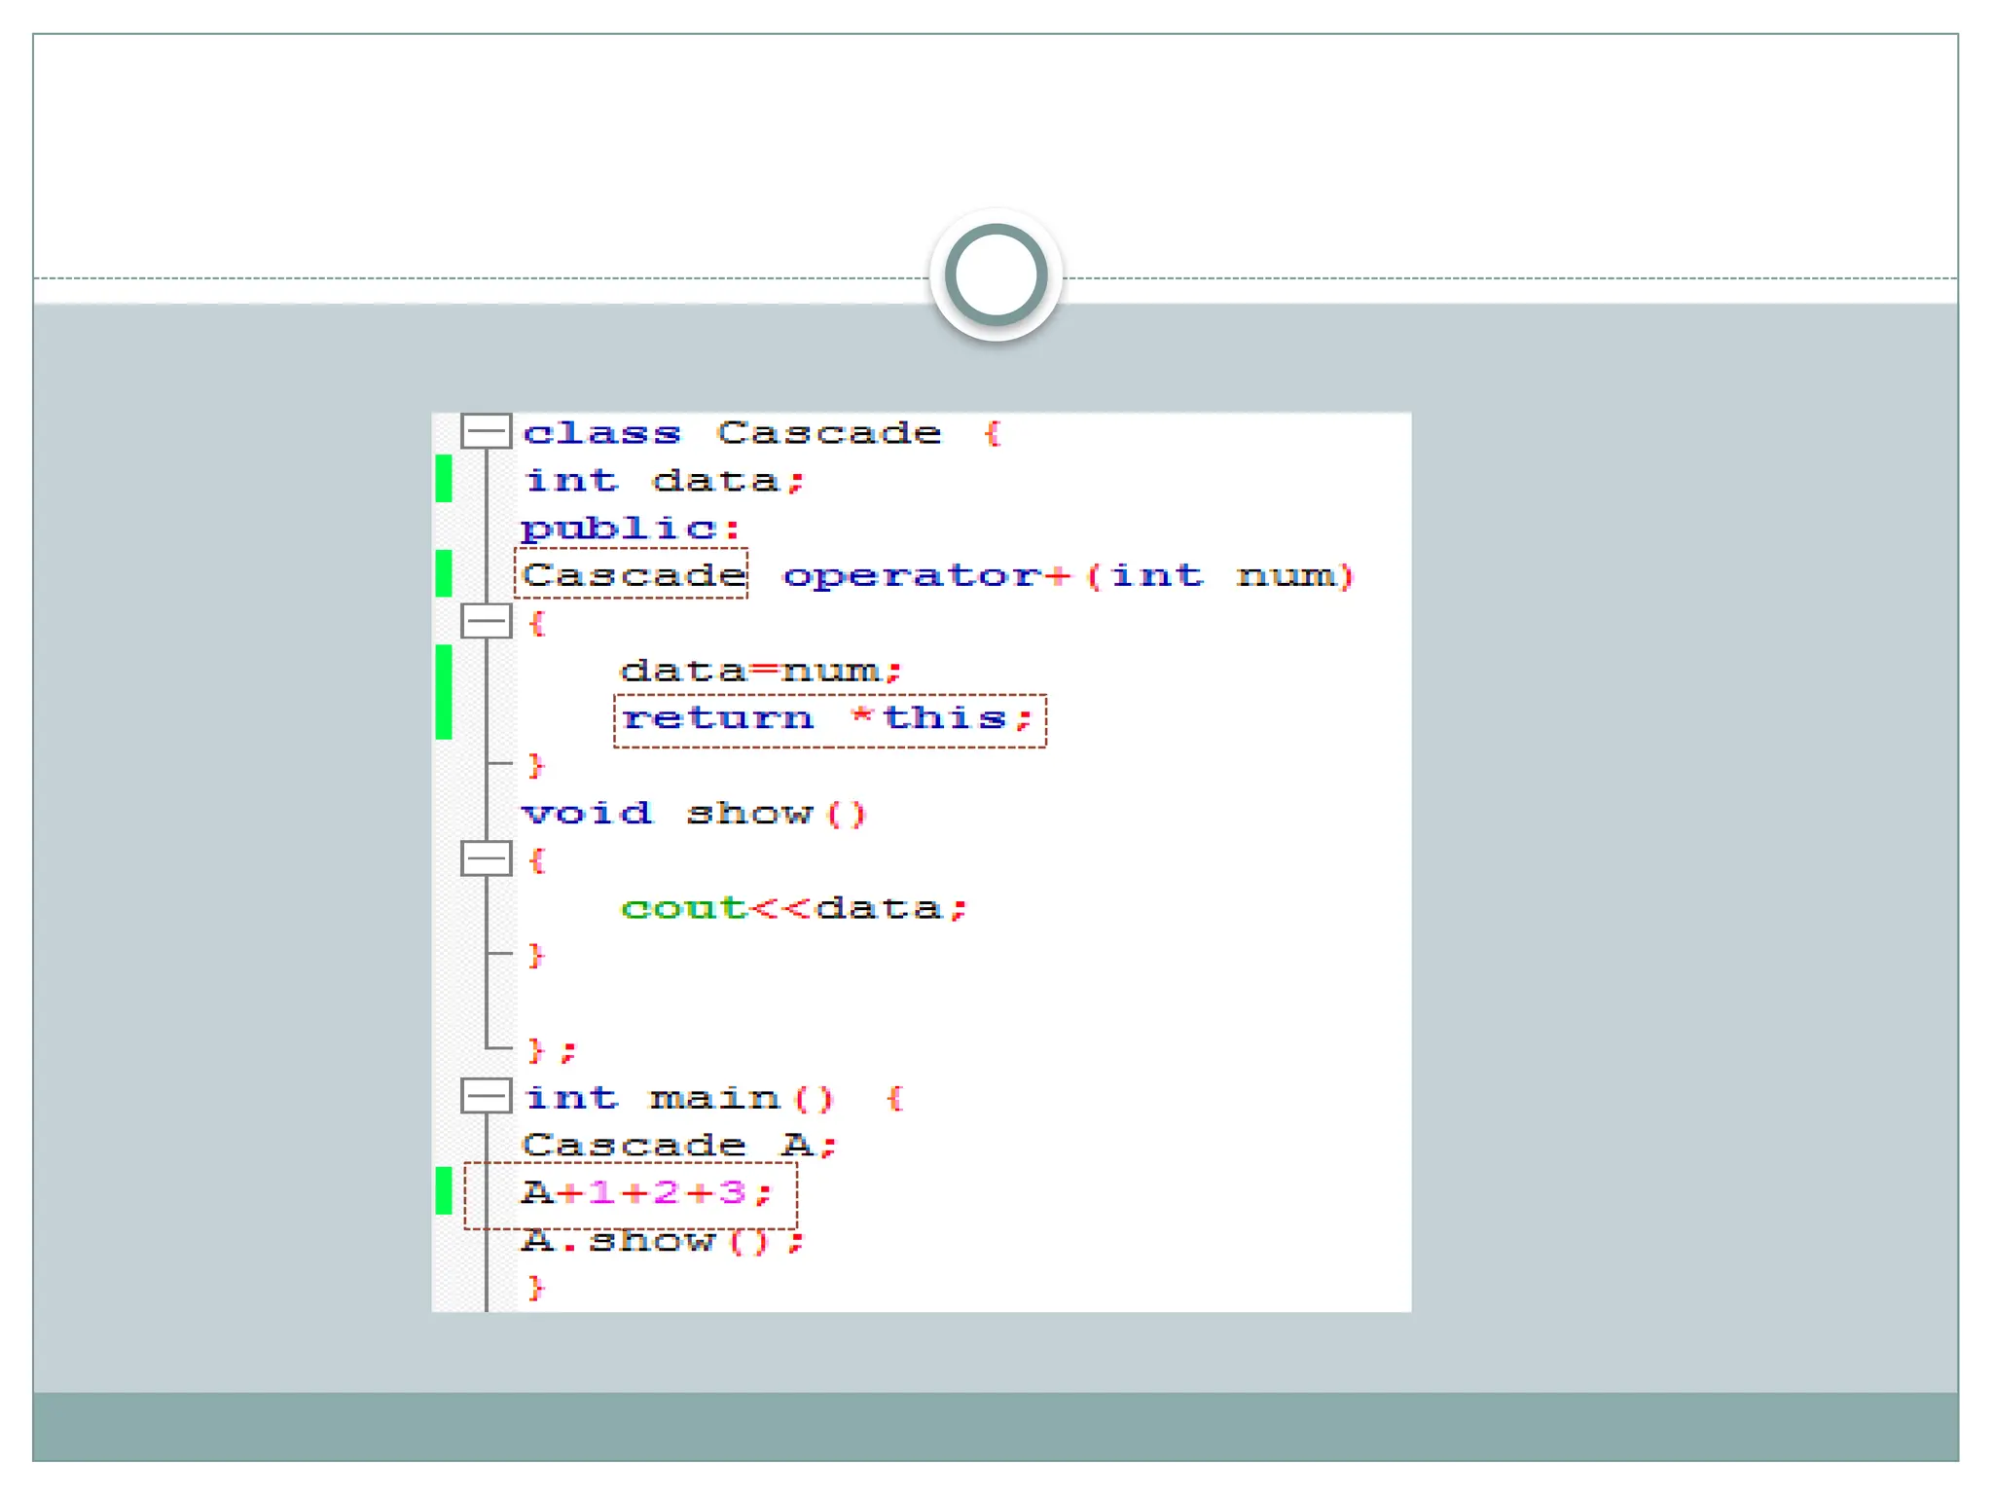This screenshot has height=1495, width=1993.
Task: Click the boxed 'A+1+2+3;' statement
Action: tap(646, 1193)
